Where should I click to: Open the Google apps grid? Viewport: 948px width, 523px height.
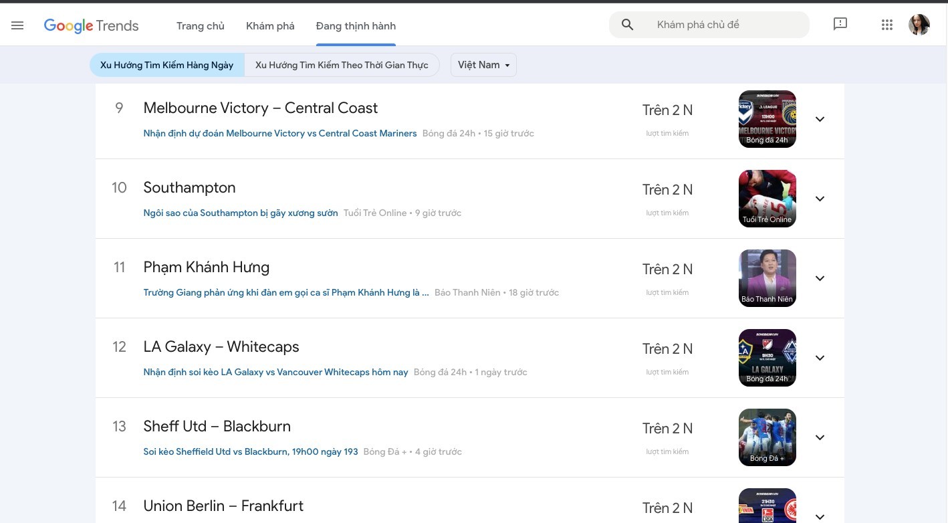[887, 25]
